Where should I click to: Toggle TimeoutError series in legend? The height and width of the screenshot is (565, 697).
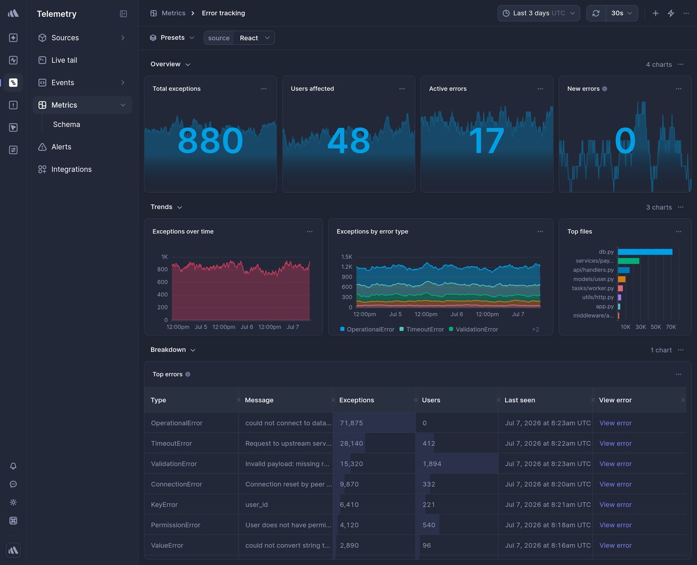[422, 329]
